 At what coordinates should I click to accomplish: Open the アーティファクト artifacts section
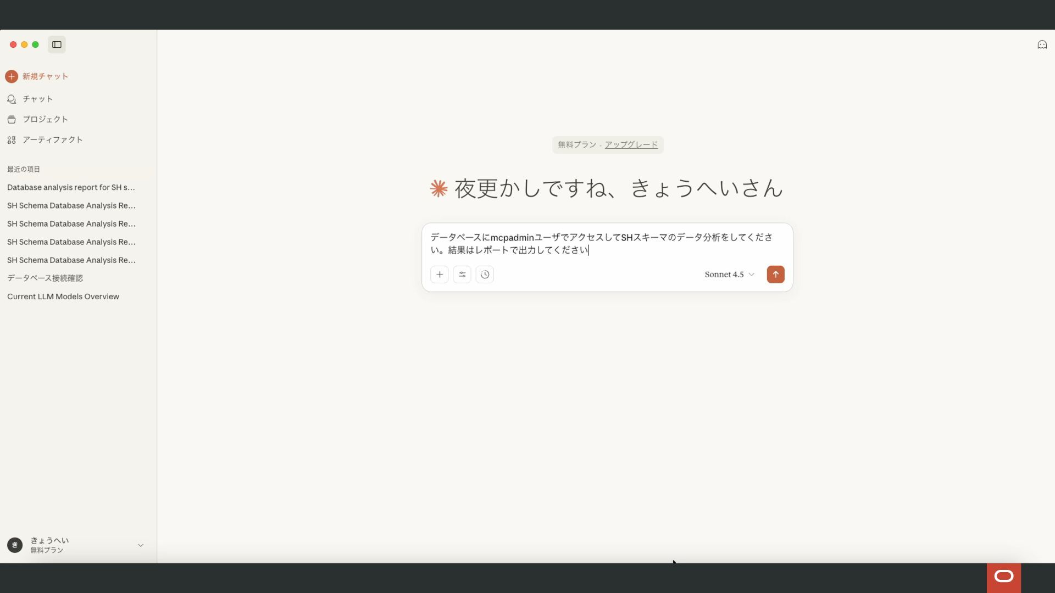52,139
